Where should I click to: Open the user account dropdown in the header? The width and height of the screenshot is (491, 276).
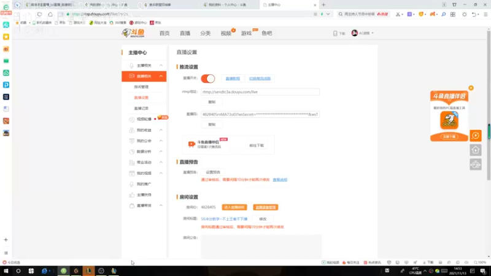[x=363, y=33]
